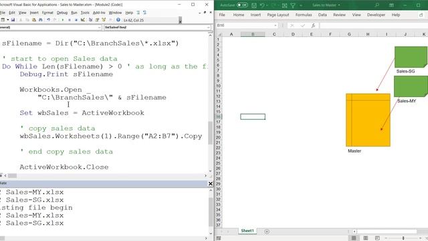Click the code window vertical scrollbar thumb
This screenshot has width=428, height=241.
pos(210,133)
